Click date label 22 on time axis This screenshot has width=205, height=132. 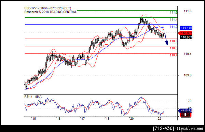[x=159, y=119]
